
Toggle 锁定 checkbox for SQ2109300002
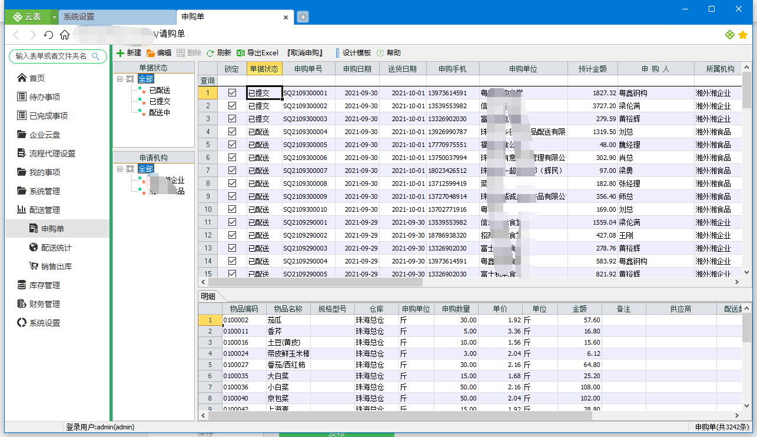(x=232, y=106)
